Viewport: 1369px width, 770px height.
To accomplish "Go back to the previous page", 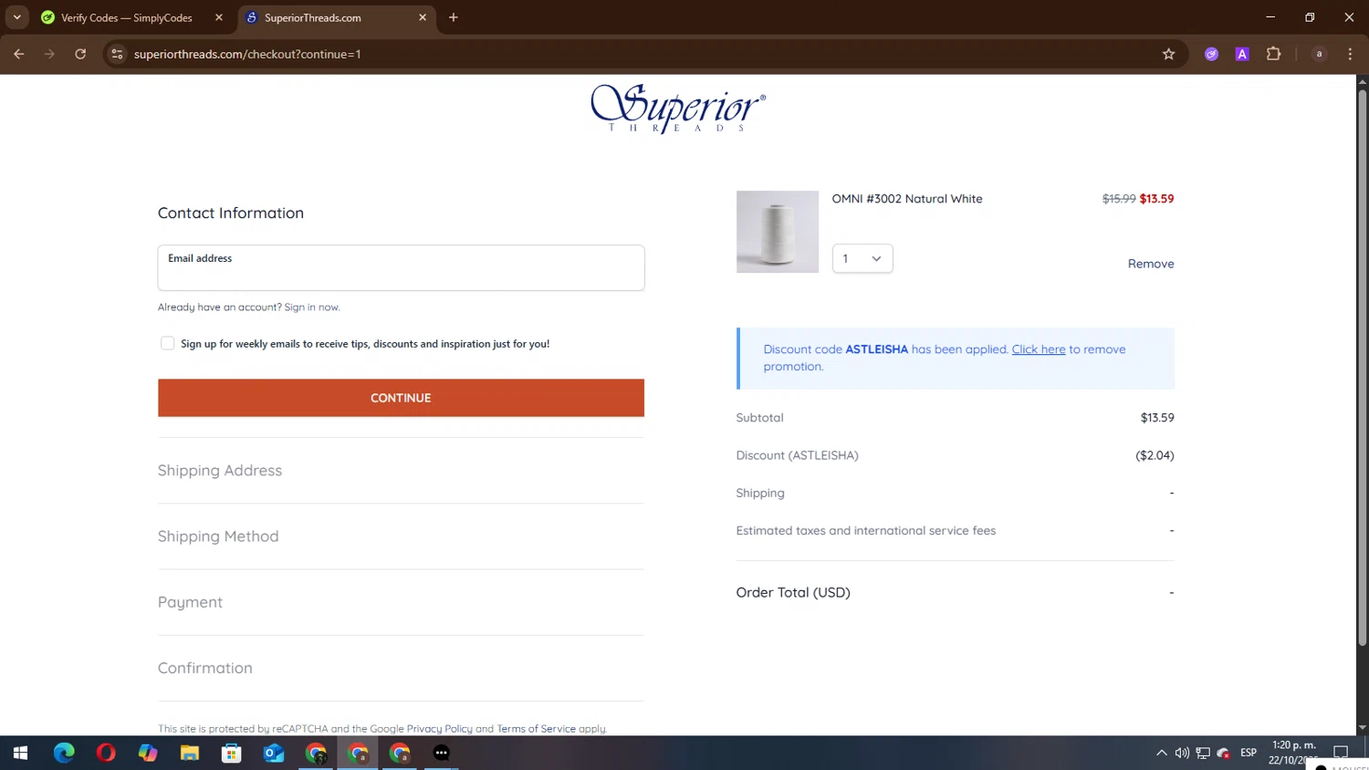I will (x=19, y=54).
